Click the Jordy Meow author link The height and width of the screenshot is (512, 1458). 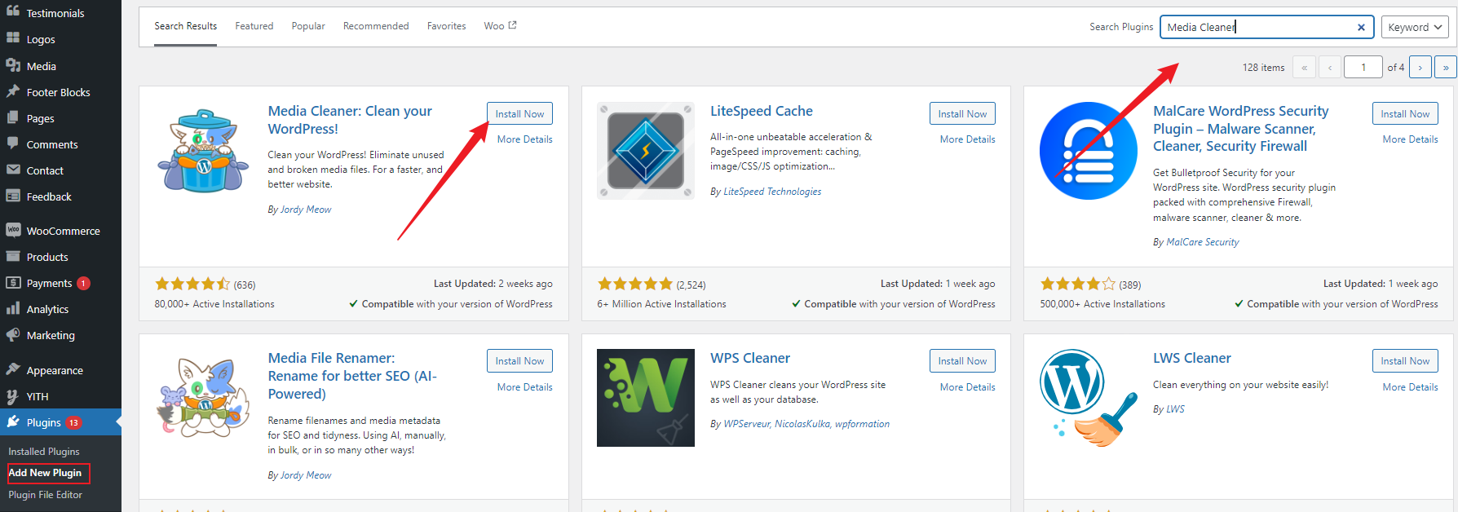306,210
